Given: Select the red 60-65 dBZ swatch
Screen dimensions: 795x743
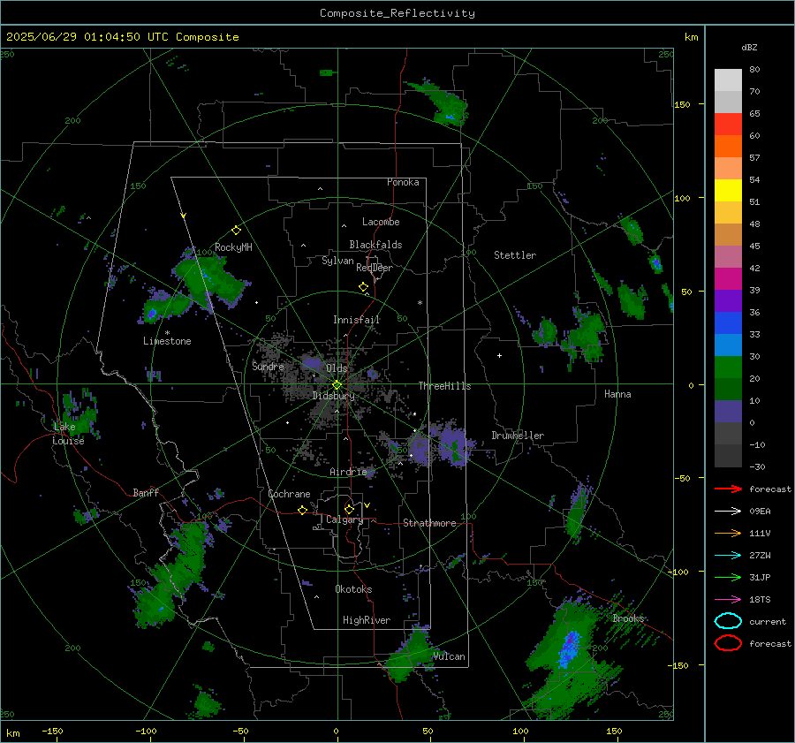Looking at the screenshot, I should click(x=728, y=124).
